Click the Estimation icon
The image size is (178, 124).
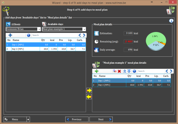coord(96,33)
